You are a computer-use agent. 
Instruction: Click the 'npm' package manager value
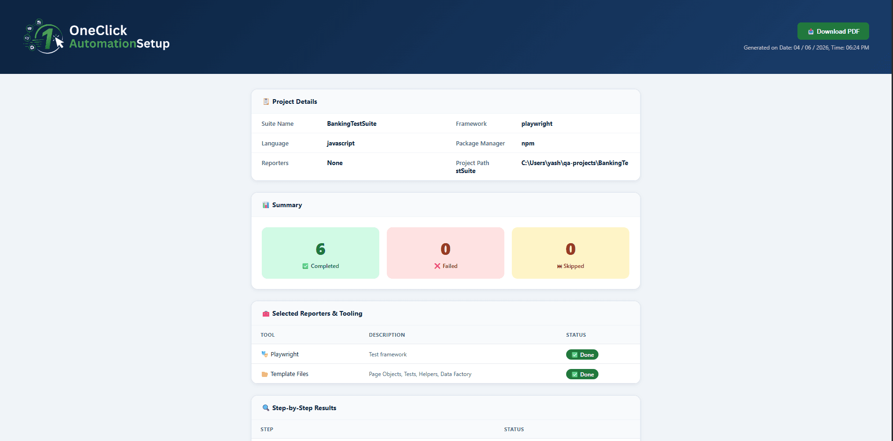528,144
